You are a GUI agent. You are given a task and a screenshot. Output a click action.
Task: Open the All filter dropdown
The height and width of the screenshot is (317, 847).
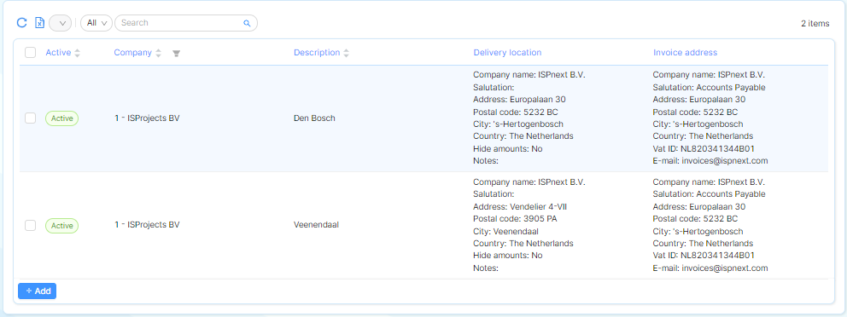click(96, 23)
